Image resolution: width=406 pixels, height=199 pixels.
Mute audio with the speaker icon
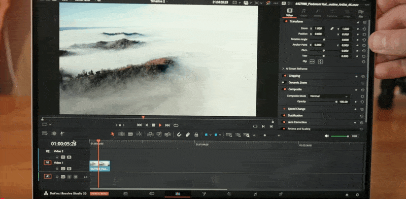click(x=327, y=136)
